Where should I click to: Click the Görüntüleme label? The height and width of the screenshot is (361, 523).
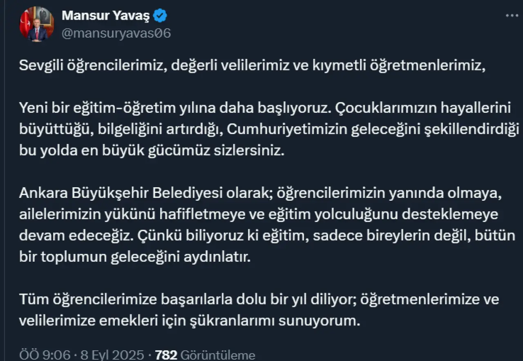218,355
